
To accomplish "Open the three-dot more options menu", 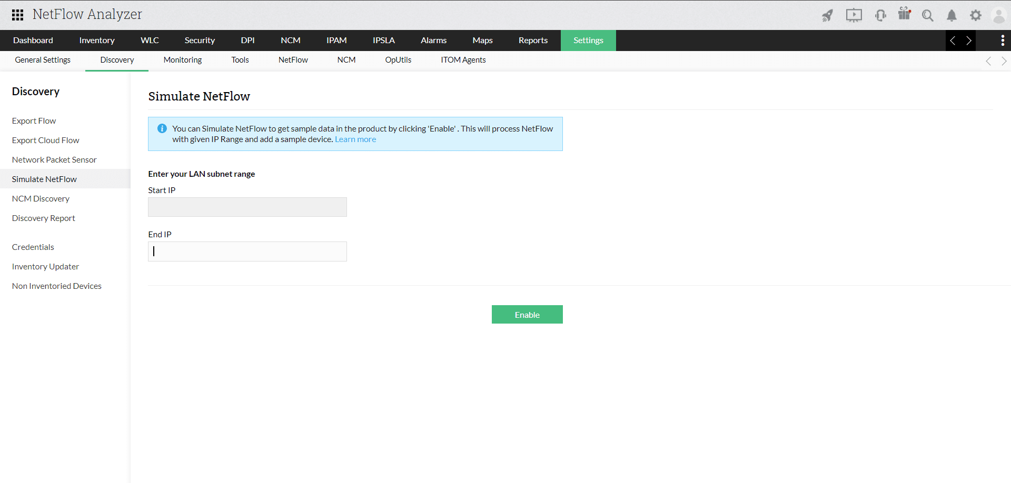I will click(x=1003, y=41).
